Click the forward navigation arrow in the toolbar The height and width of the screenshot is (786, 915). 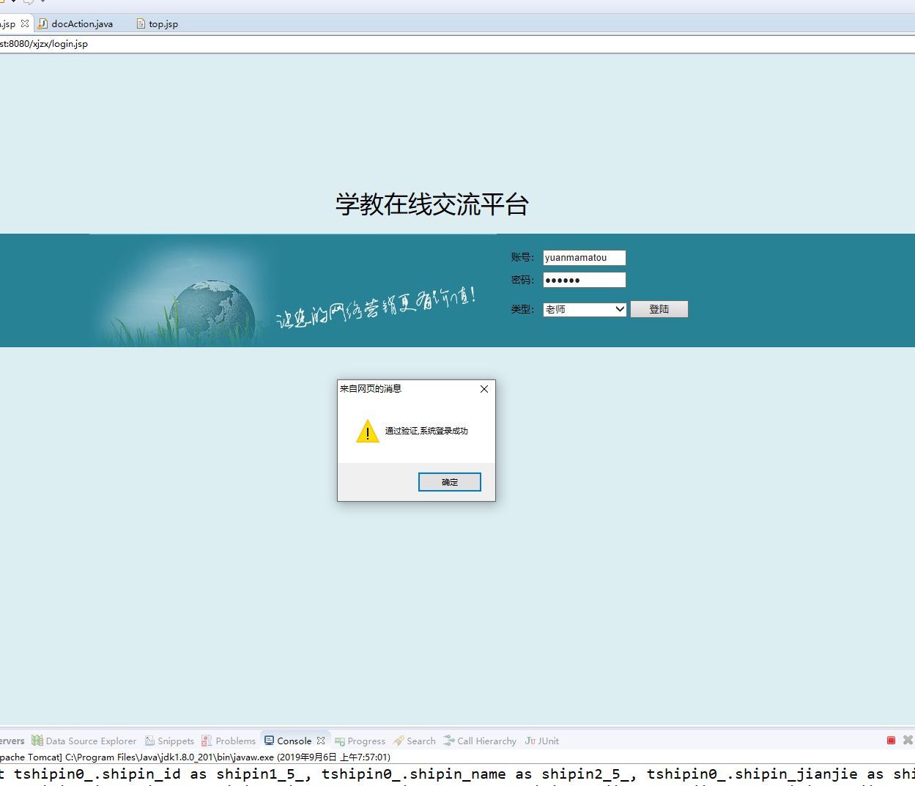coord(28,4)
